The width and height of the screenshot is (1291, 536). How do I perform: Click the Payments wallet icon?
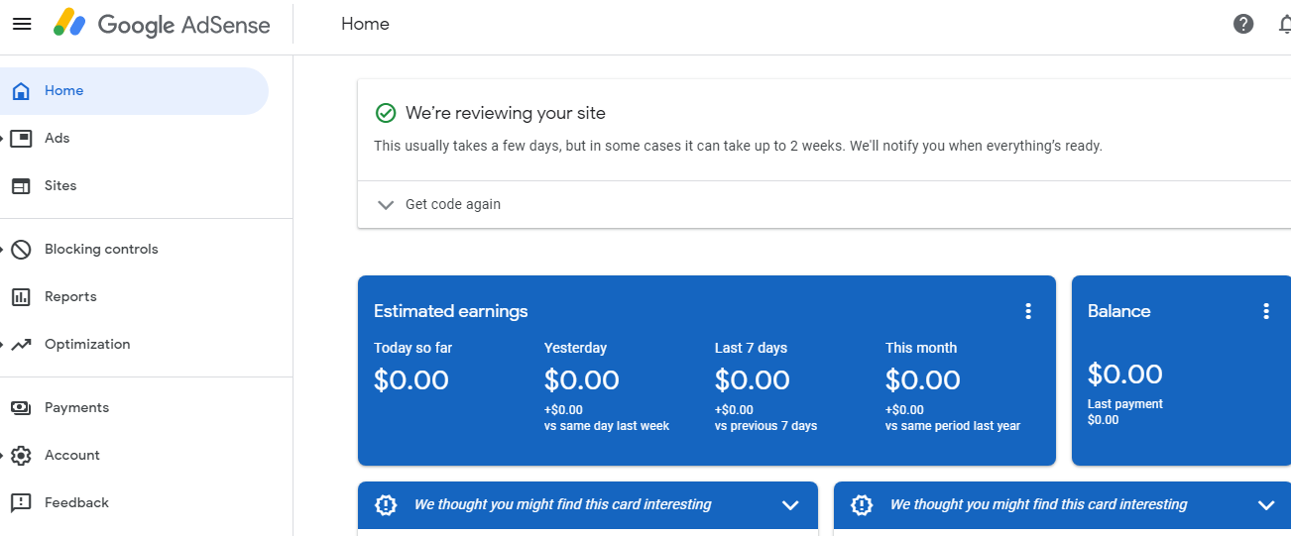21,408
